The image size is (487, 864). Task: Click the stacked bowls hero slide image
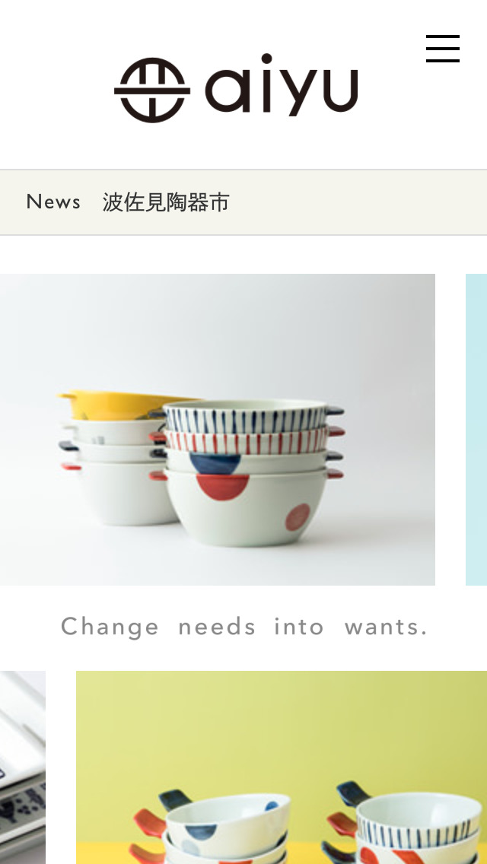pyautogui.click(x=218, y=429)
